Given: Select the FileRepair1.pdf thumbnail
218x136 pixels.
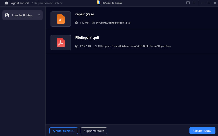Looking at the screenshot, I should pyautogui.click(x=61, y=42).
